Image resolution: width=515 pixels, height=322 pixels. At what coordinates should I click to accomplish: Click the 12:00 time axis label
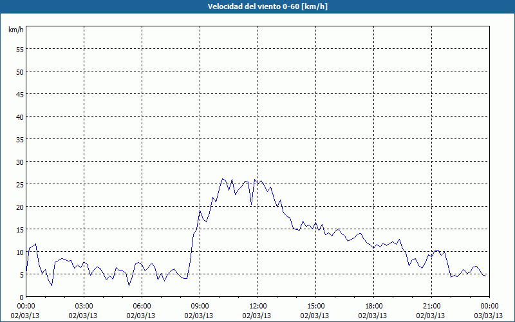258,307
